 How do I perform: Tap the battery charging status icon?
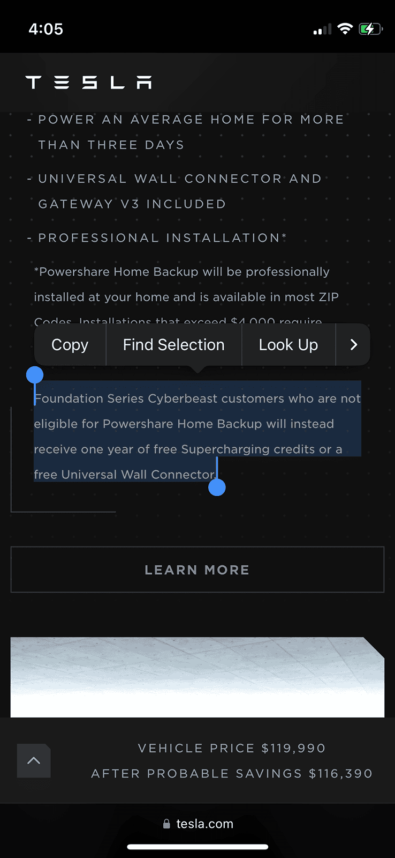coord(370,29)
